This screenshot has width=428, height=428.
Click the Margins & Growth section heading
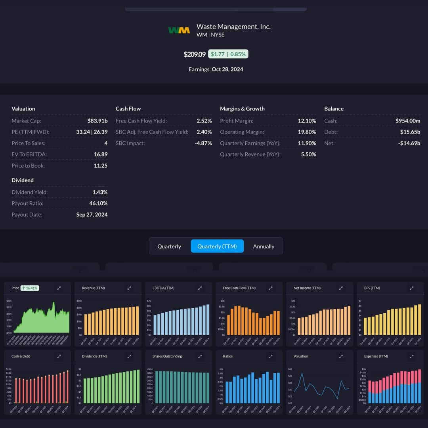pos(242,109)
